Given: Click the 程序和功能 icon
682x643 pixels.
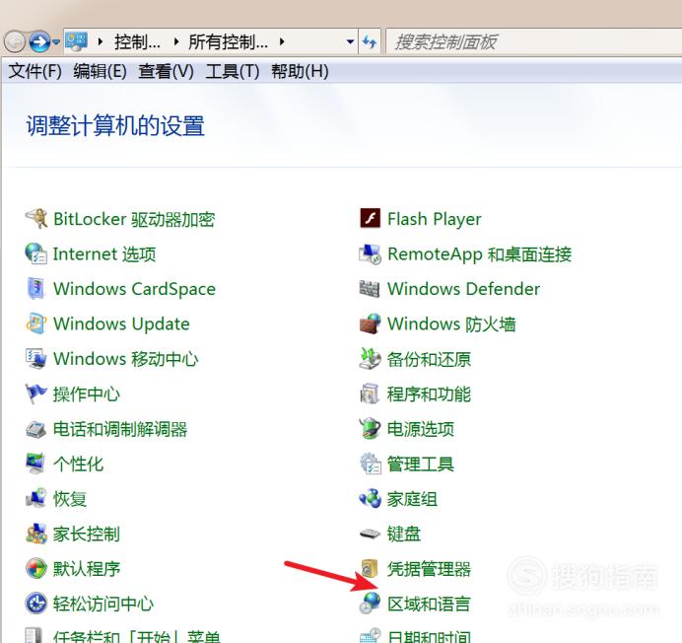Looking at the screenshot, I should coord(371,393).
